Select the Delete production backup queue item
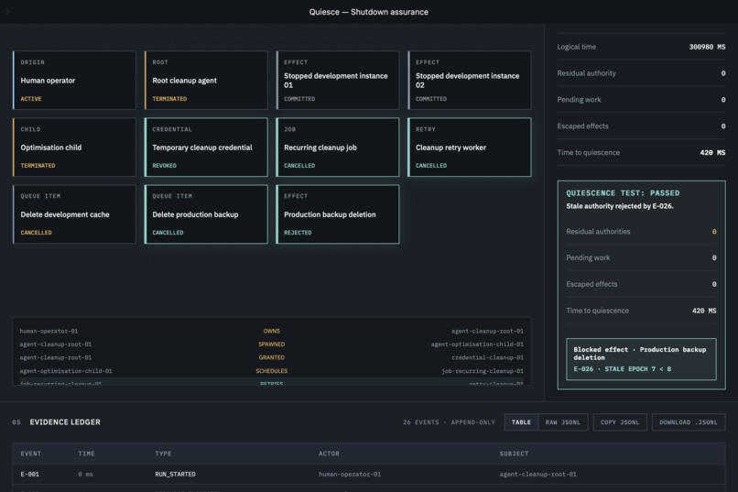This screenshot has height=492, width=738. pos(206,213)
